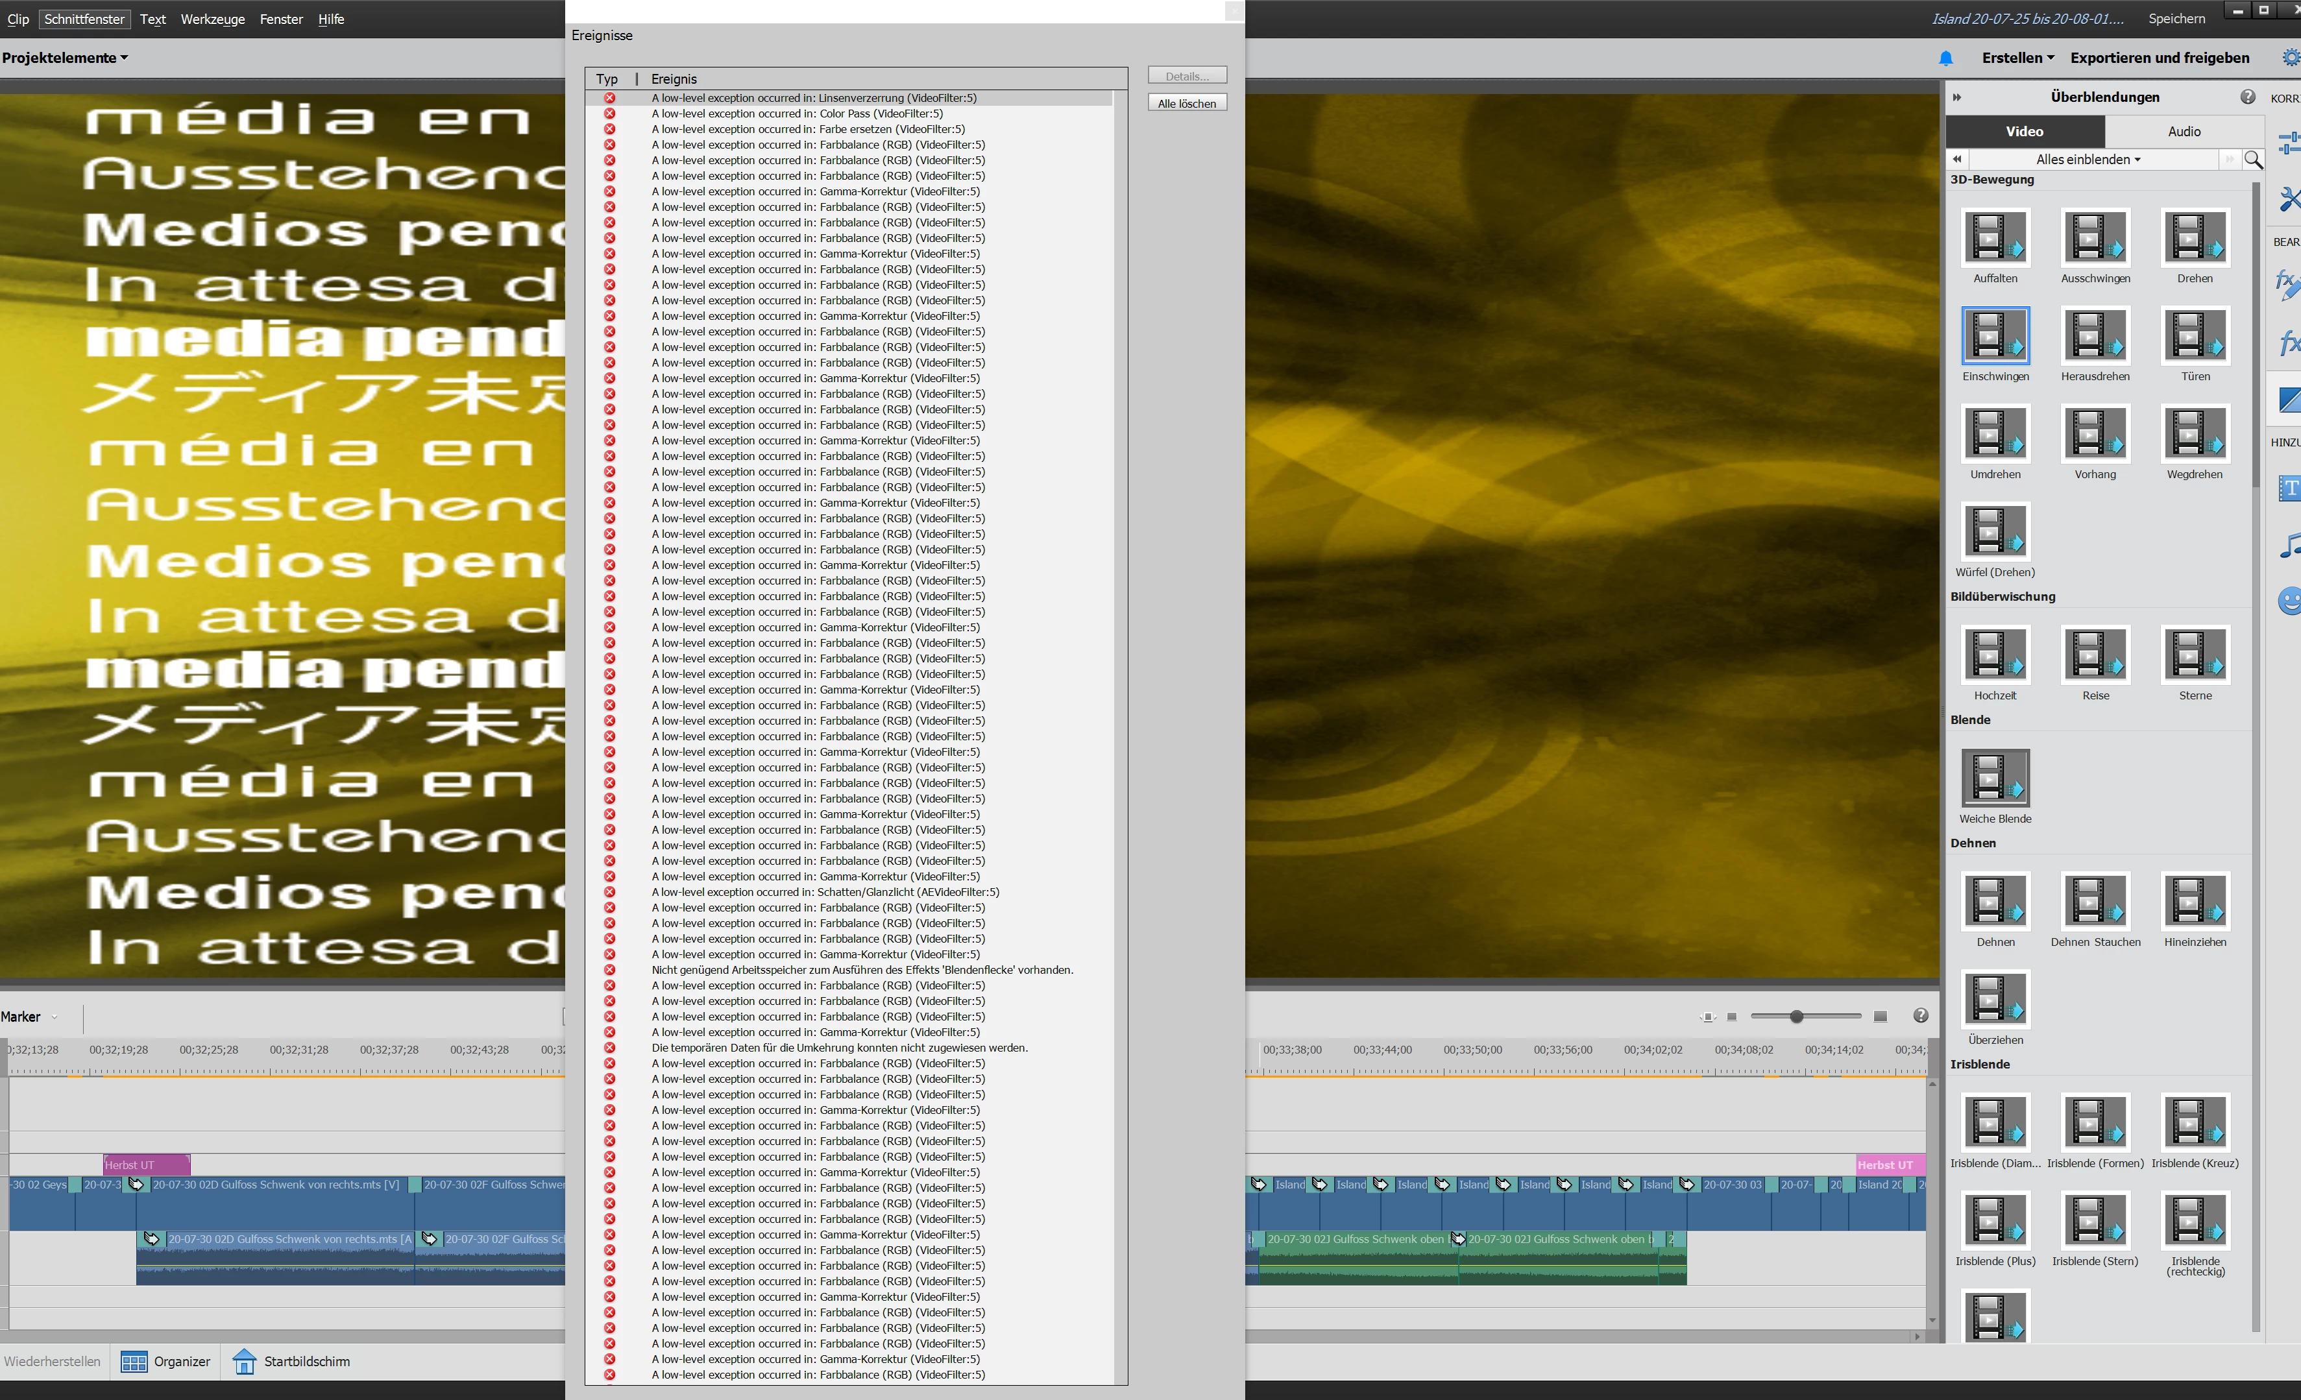Go to Startbildschirm home icon

click(x=245, y=1362)
